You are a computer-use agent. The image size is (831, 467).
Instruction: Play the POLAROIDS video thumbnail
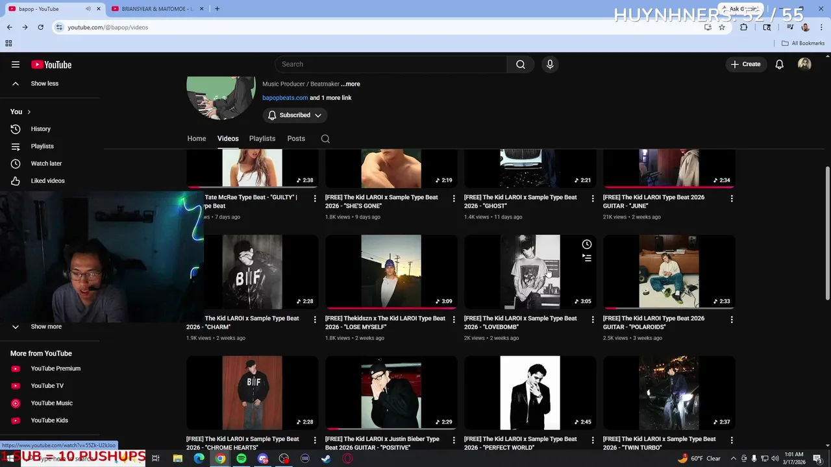click(x=669, y=272)
